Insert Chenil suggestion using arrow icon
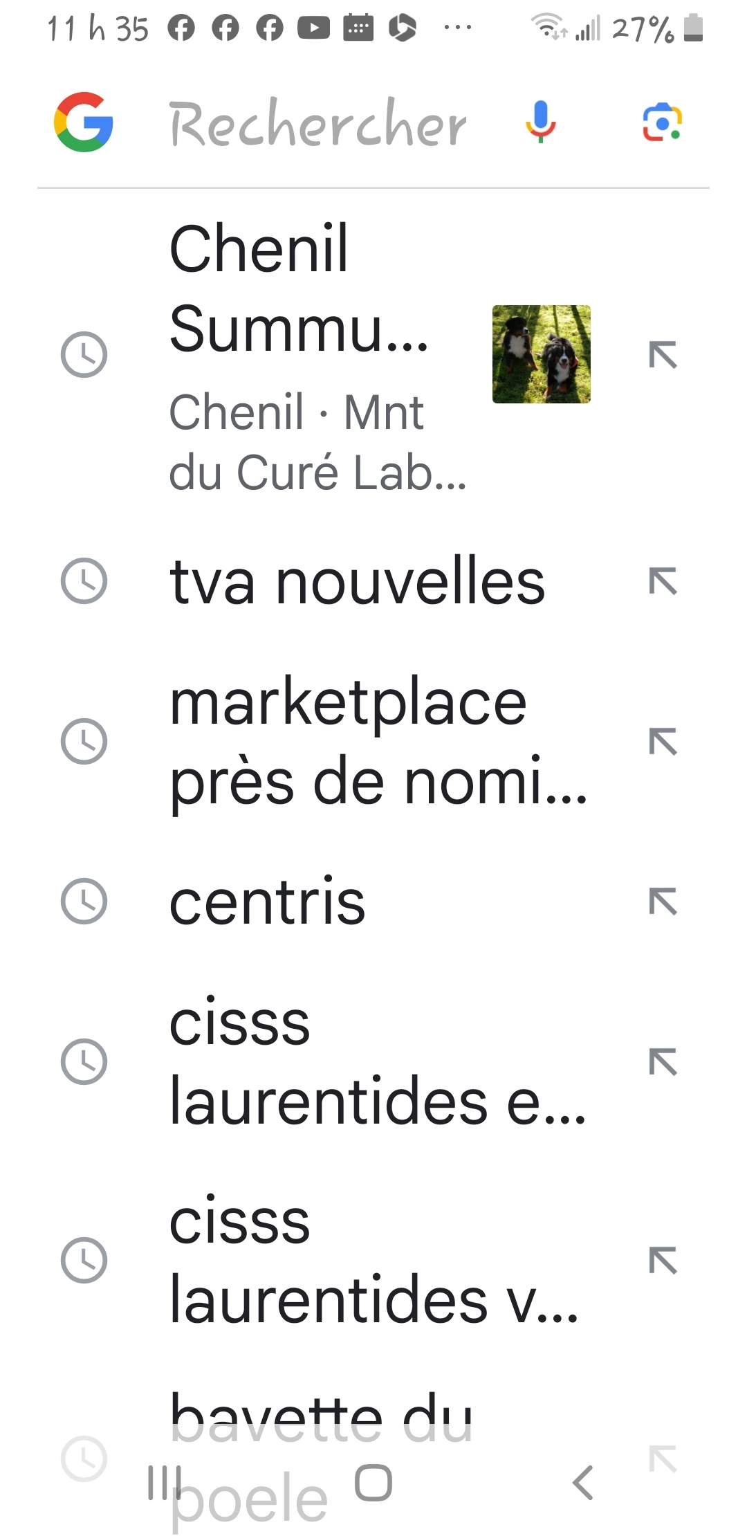The image size is (747, 1536). click(663, 355)
